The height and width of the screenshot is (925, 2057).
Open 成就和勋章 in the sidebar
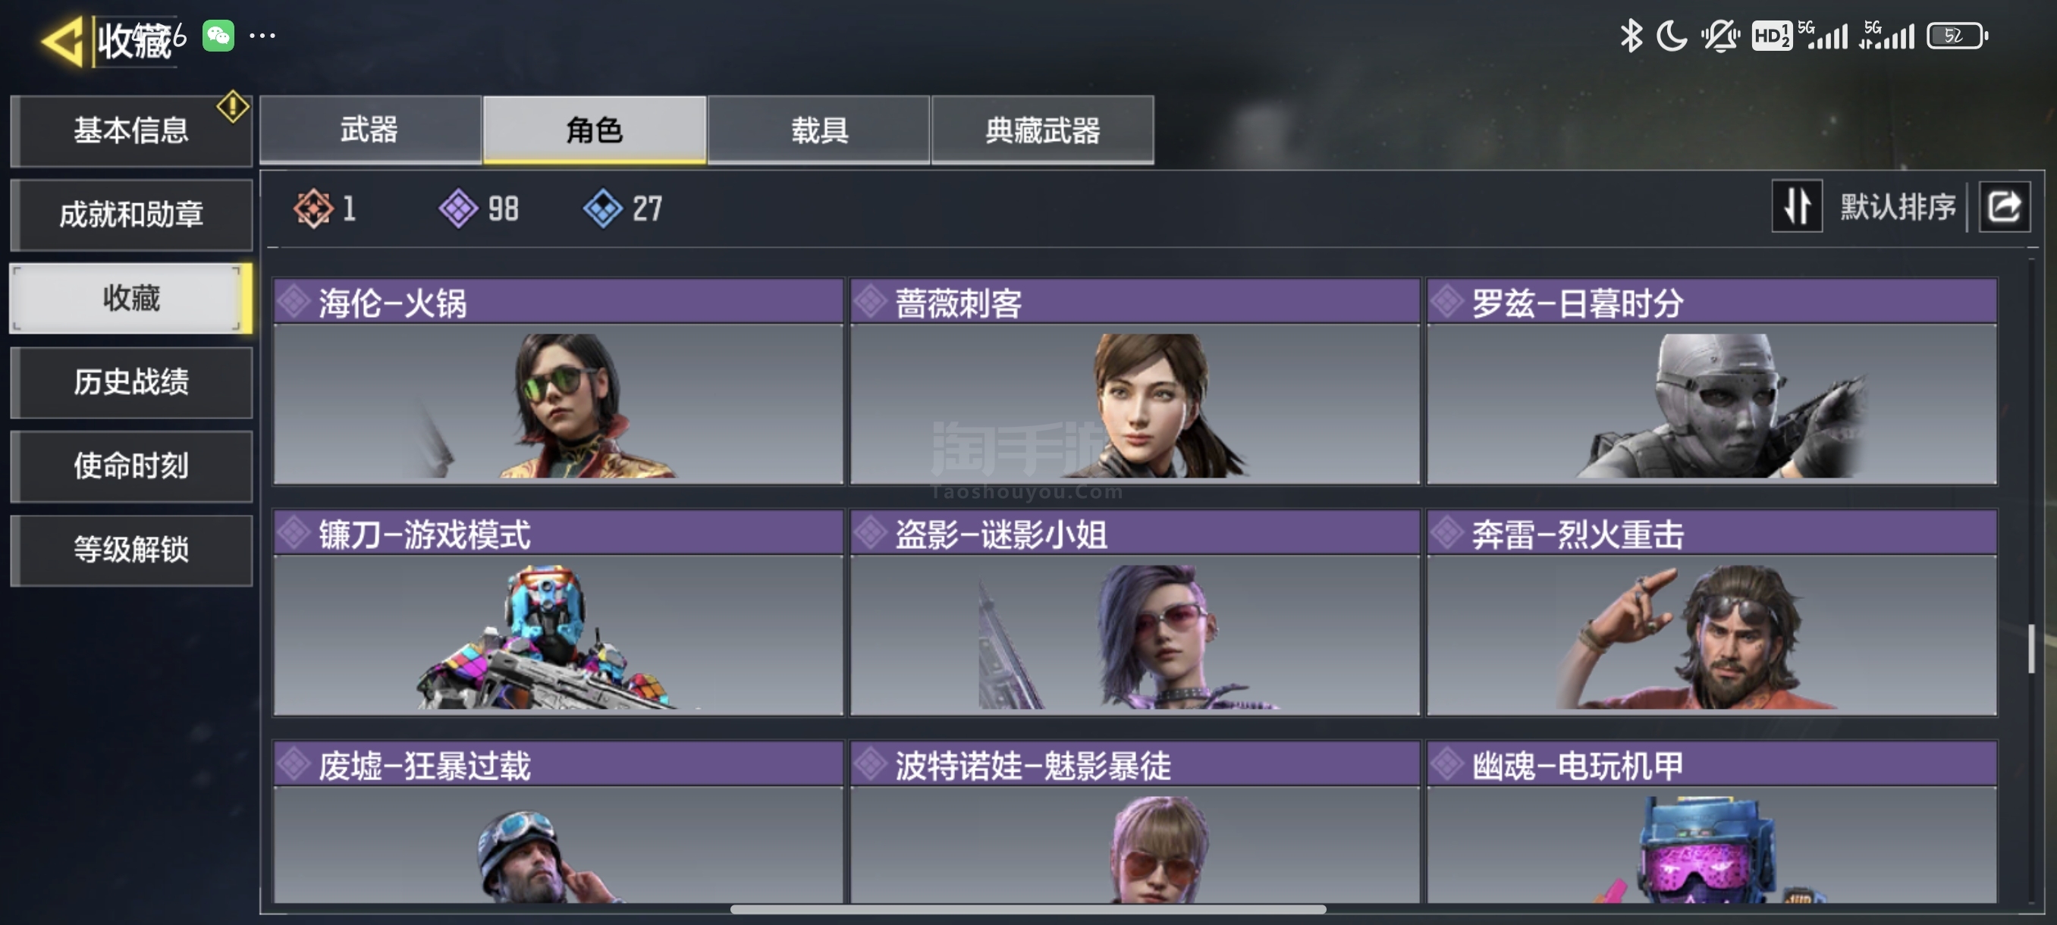pyautogui.click(x=131, y=214)
